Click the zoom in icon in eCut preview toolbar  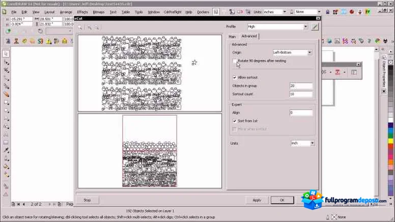(x=89, y=27)
